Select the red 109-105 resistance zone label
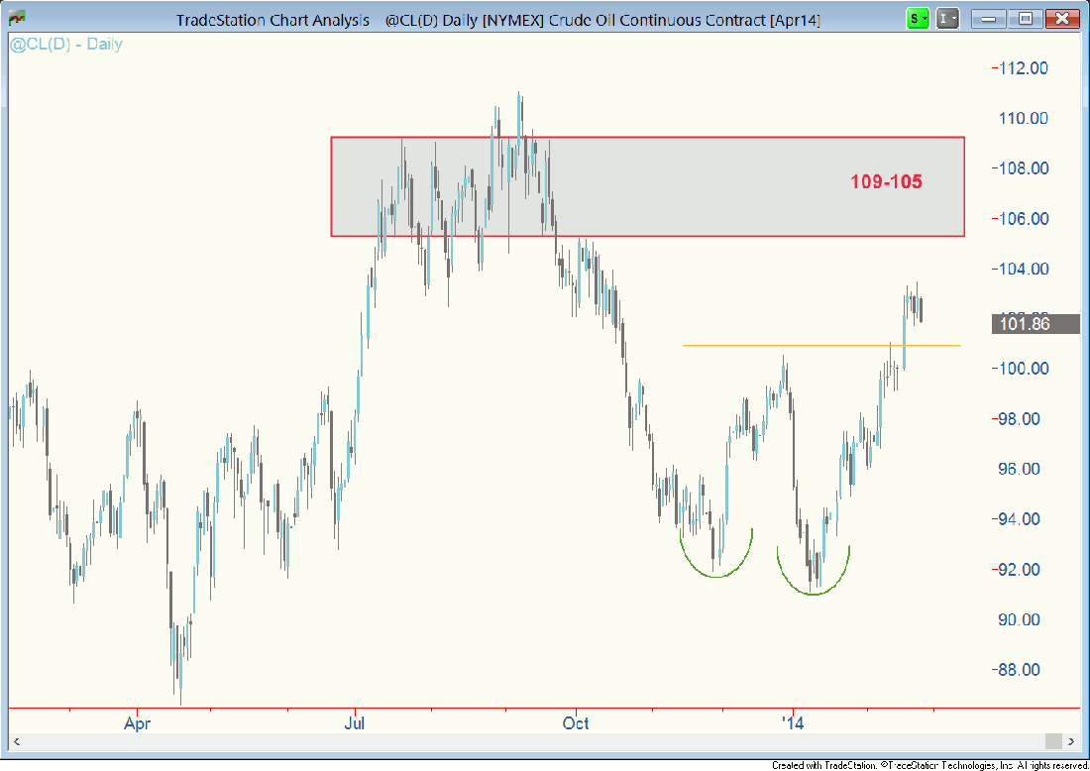This screenshot has height=771, width=1090. 886,182
